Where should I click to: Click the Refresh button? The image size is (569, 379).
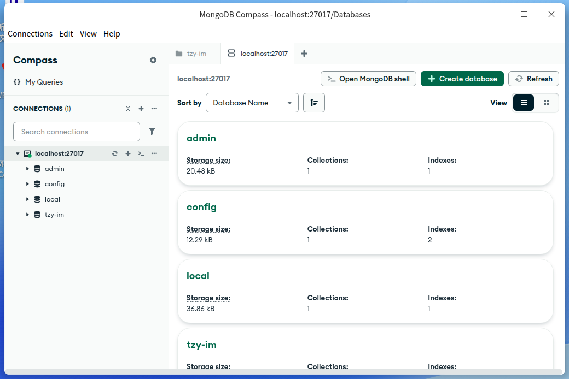click(x=533, y=79)
